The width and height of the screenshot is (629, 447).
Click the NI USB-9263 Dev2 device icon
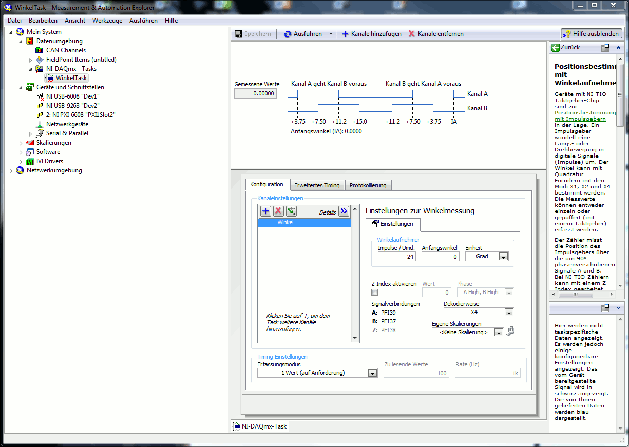click(x=40, y=106)
